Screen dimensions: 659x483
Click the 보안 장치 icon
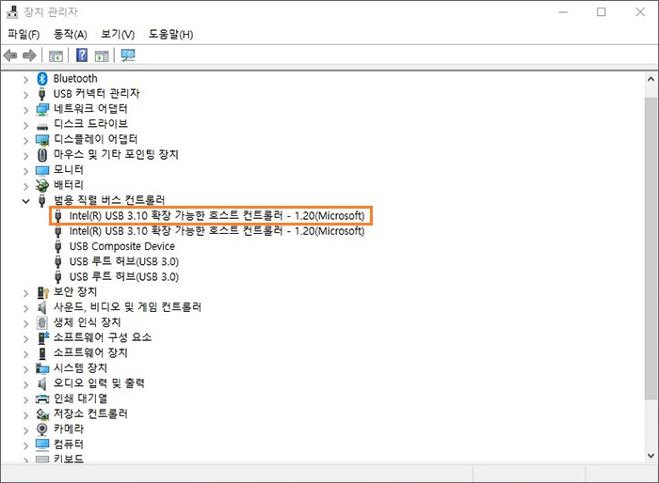42,292
